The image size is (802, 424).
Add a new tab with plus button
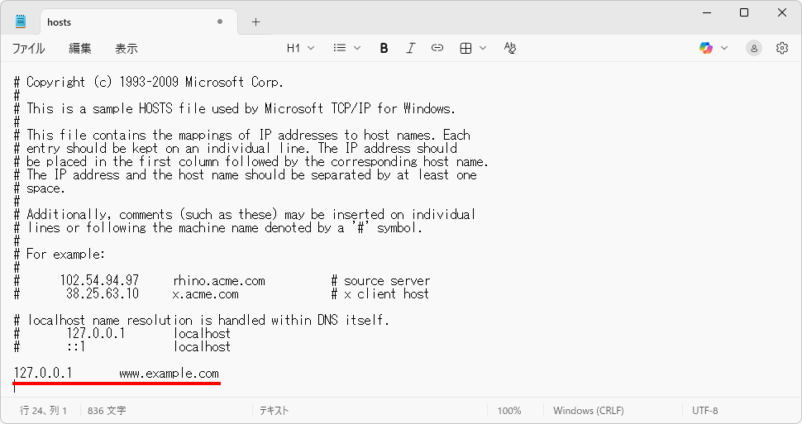(x=255, y=22)
